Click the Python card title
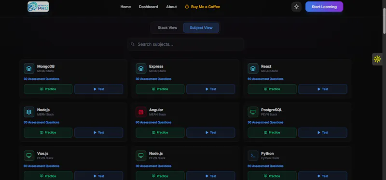386x180 pixels. [x=267, y=154]
